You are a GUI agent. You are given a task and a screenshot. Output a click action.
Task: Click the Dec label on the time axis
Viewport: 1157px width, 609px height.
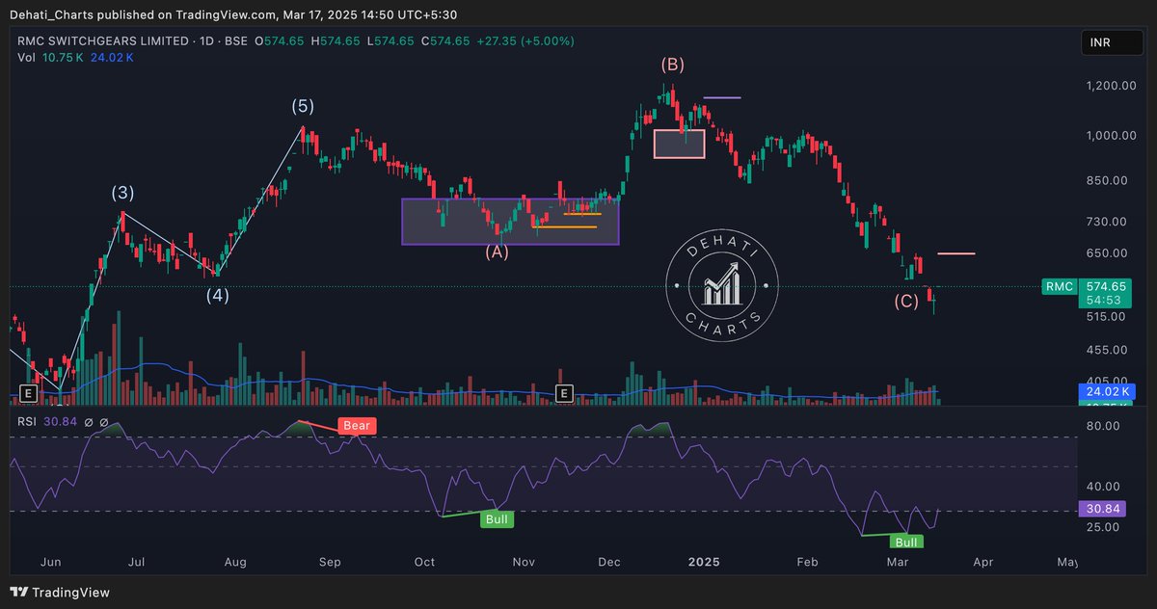click(x=608, y=561)
